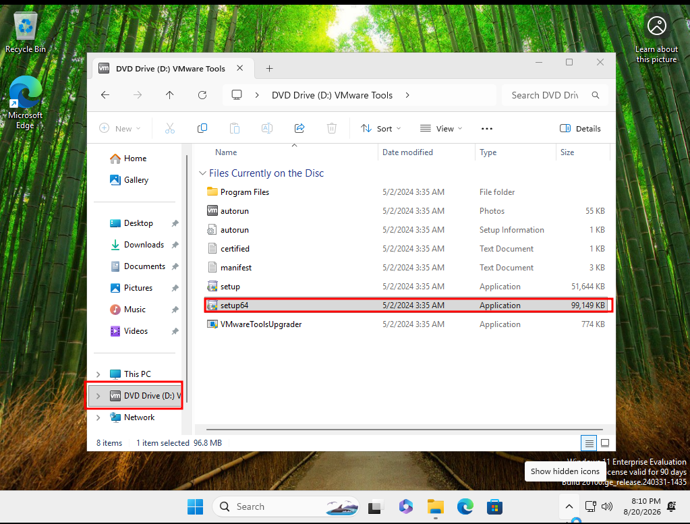This screenshot has width=690, height=524.
Task: Open the Sort dropdown
Action: pos(380,128)
